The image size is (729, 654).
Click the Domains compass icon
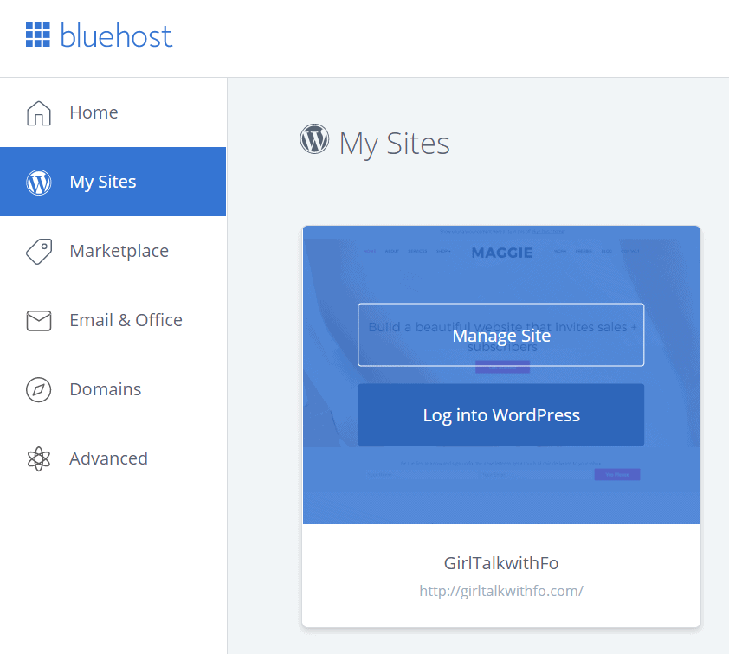pyautogui.click(x=39, y=389)
